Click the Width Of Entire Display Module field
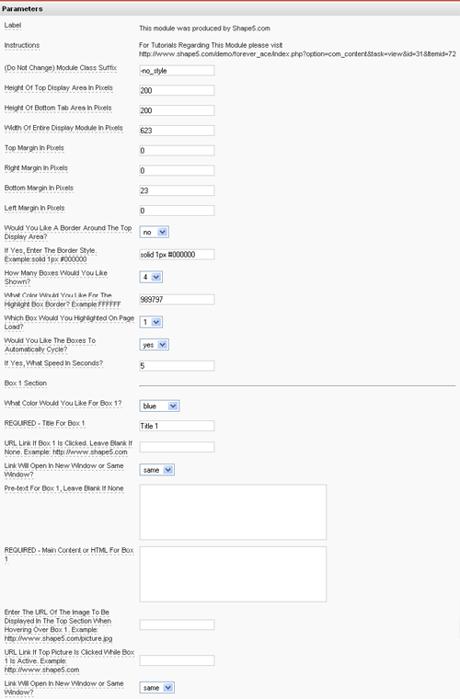The image size is (460, 699). (x=177, y=131)
